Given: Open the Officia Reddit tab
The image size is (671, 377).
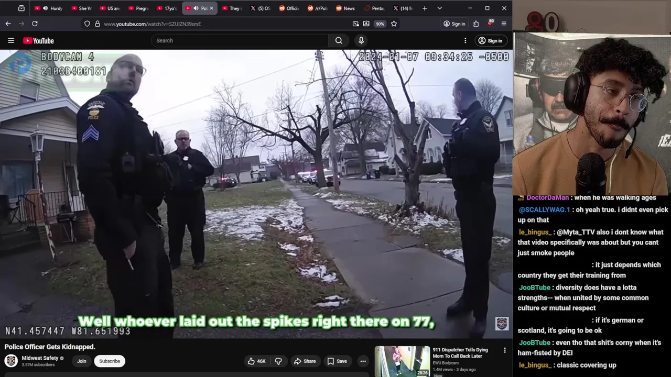Looking at the screenshot, I should 288,8.
